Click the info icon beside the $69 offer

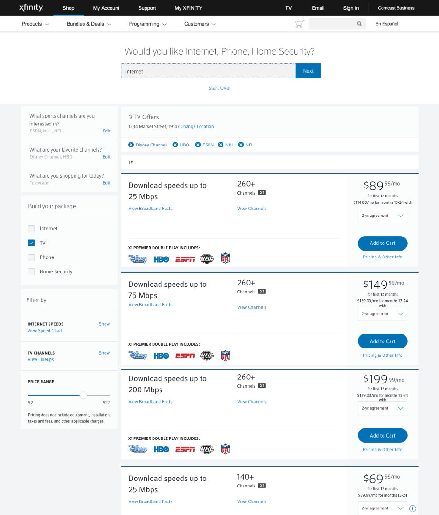[412, 508]
